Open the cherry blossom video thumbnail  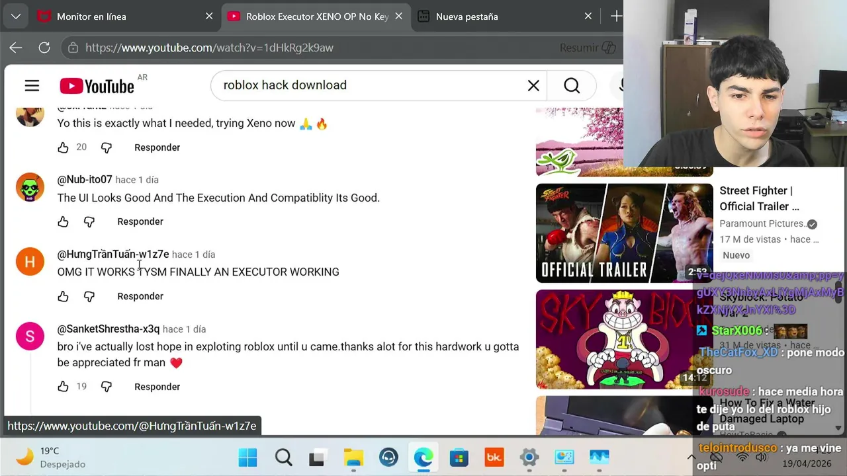point(579,141)
